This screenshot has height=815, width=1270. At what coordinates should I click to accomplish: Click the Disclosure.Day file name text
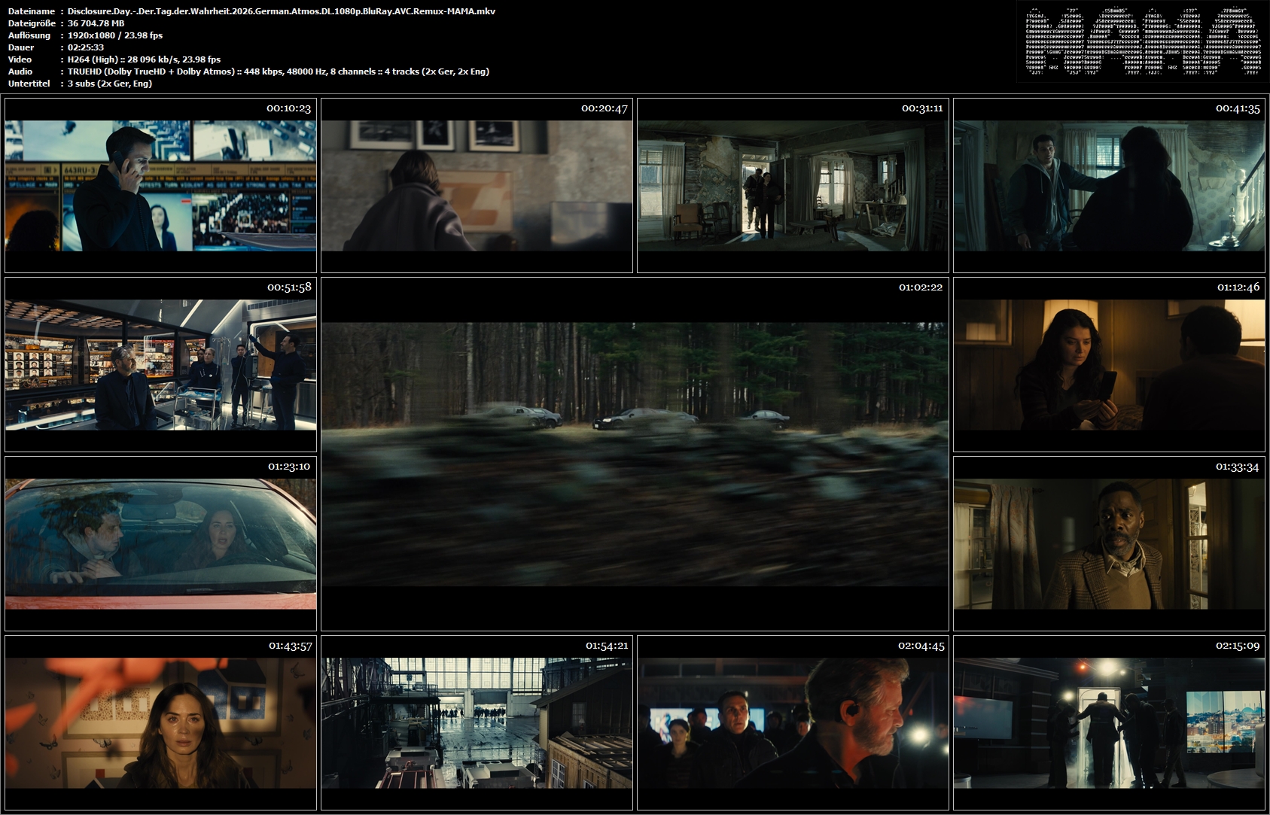(x=282, y=11)
